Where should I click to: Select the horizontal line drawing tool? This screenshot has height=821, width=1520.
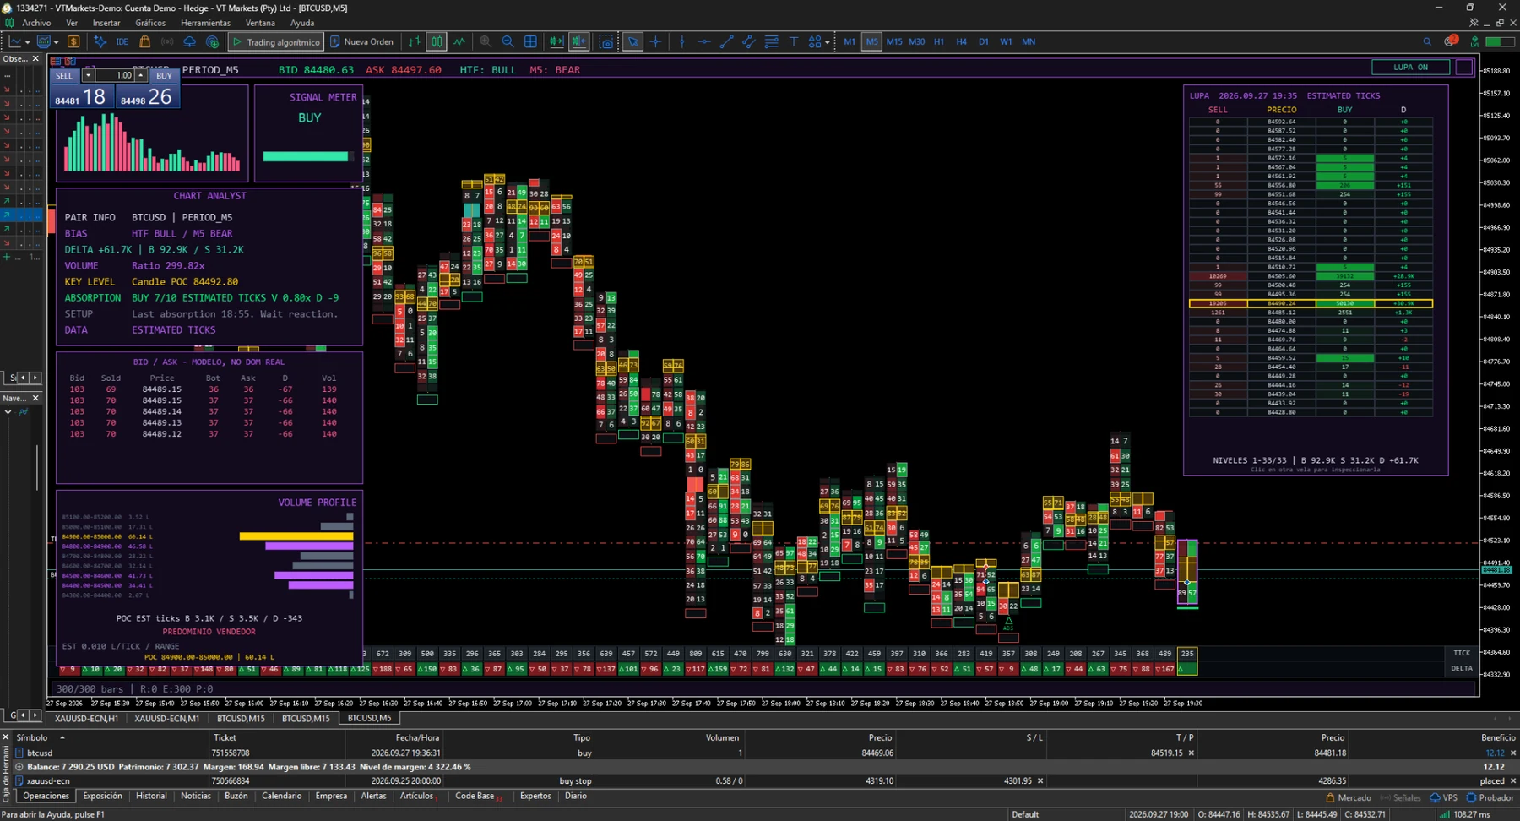(704, 41)
